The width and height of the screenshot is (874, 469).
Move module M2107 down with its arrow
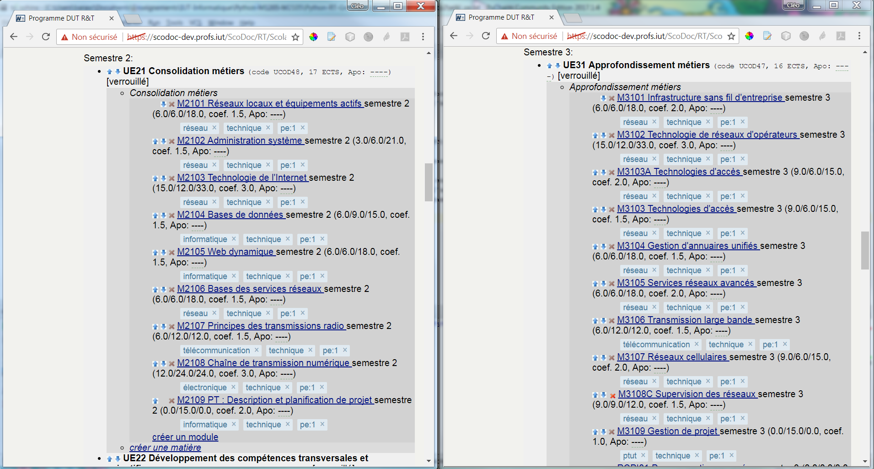point(163,327)
